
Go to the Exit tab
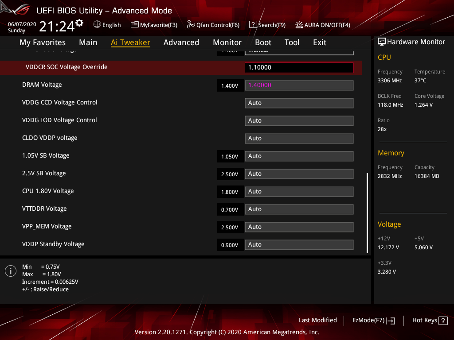[x=320, y=42]
